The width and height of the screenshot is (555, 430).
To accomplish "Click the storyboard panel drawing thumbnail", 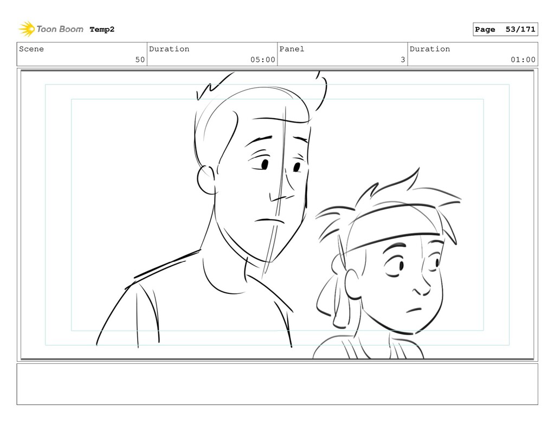I will [x=277, y=215].
